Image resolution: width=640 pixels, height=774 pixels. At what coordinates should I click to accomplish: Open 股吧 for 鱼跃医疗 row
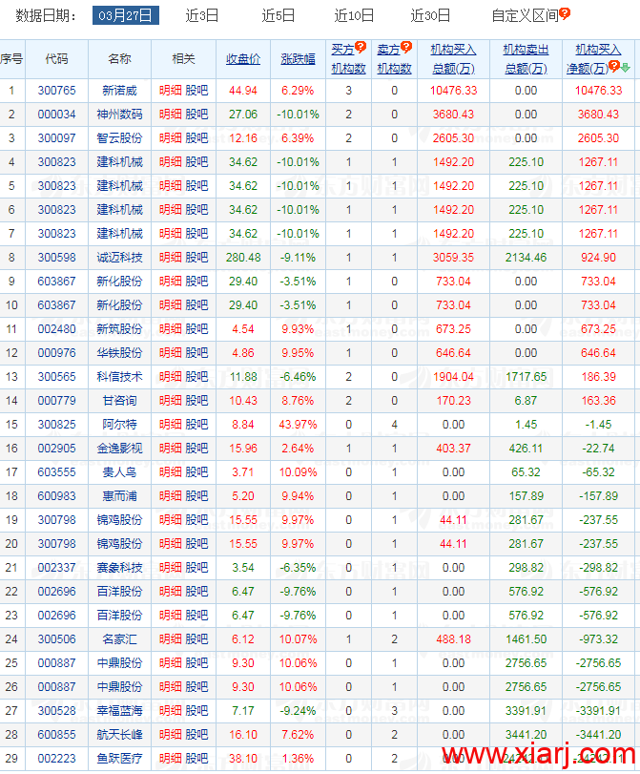(196, 759)
